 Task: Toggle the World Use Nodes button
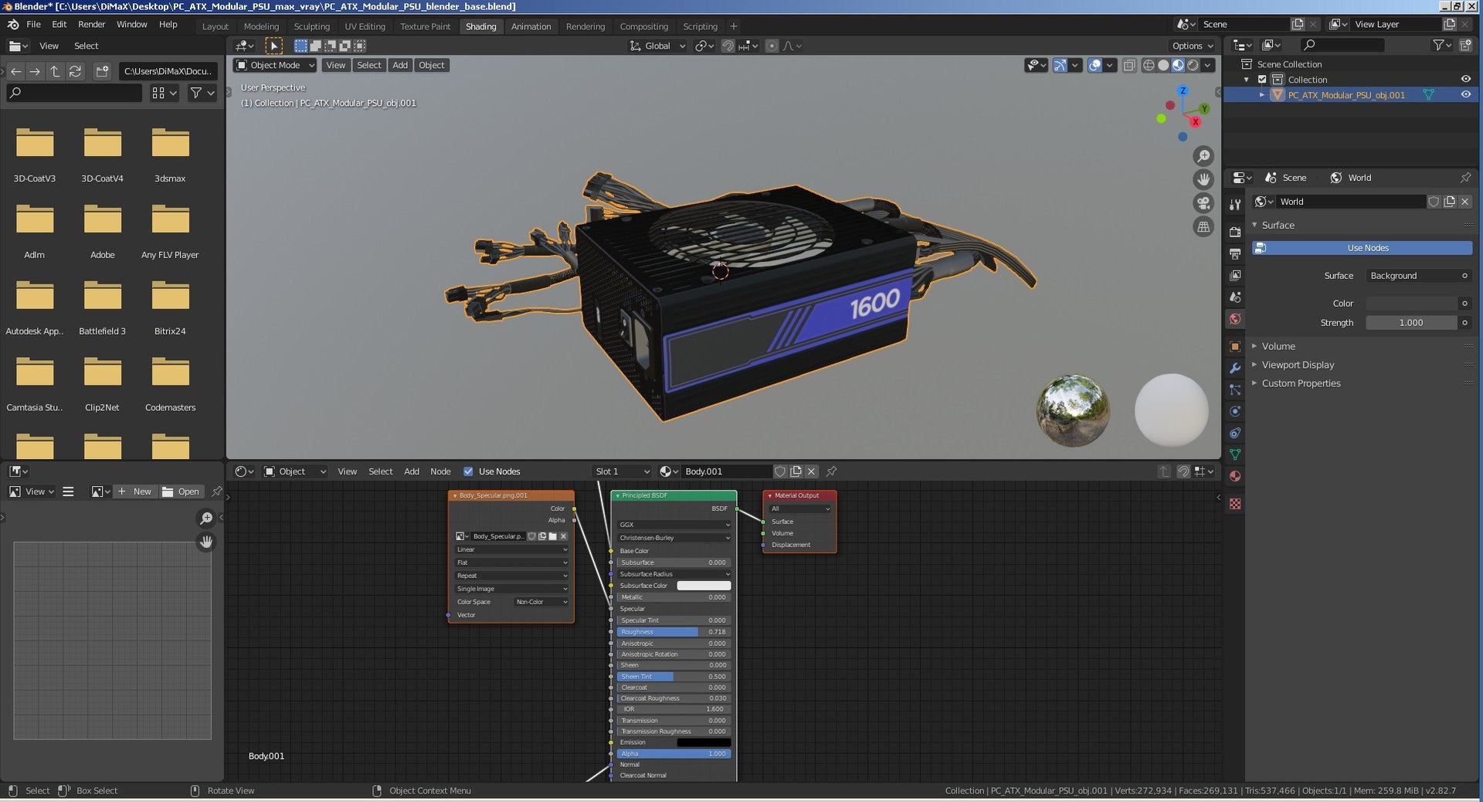click(x=1362, y=248)
